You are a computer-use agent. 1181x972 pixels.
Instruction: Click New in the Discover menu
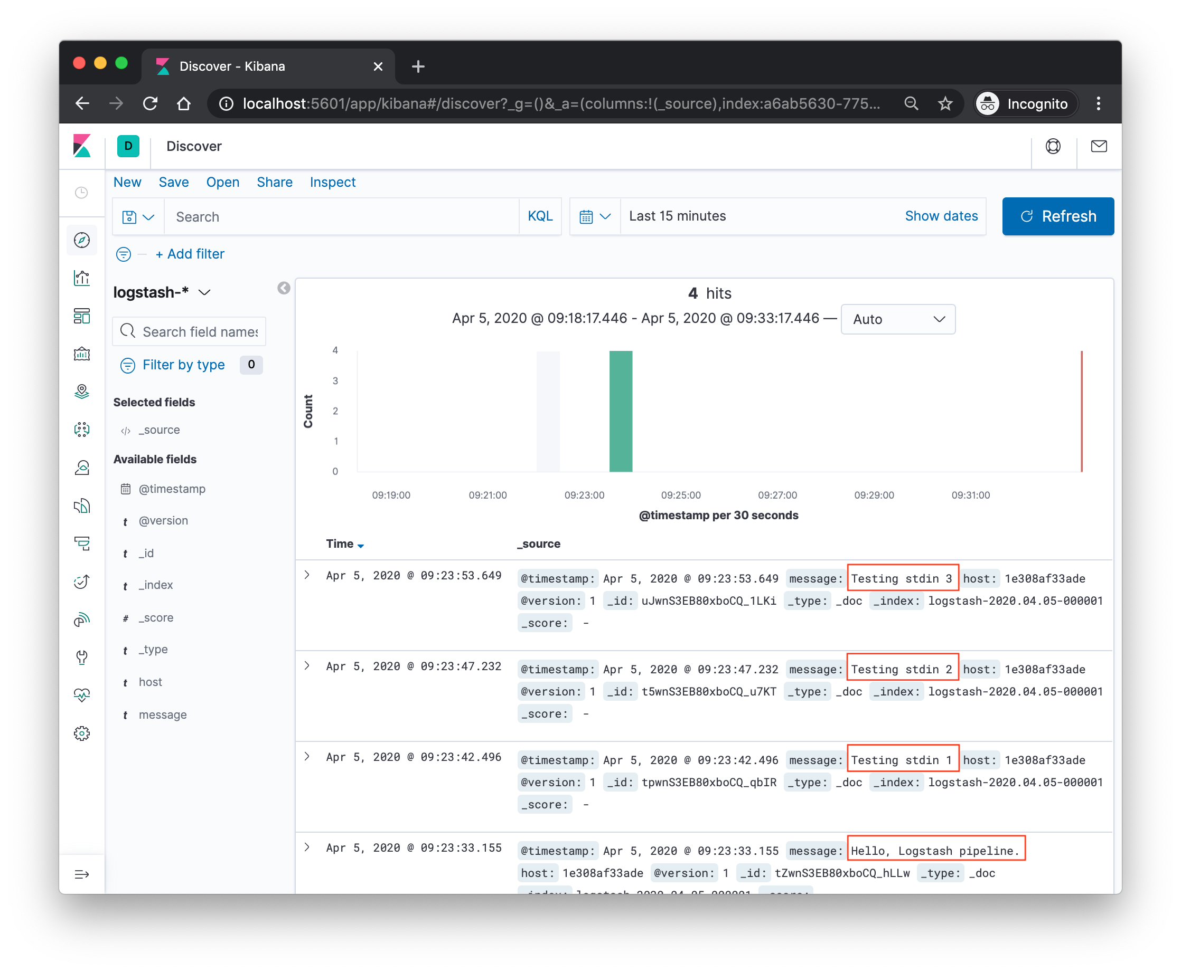pyautogui.click(x=127, y=182)
